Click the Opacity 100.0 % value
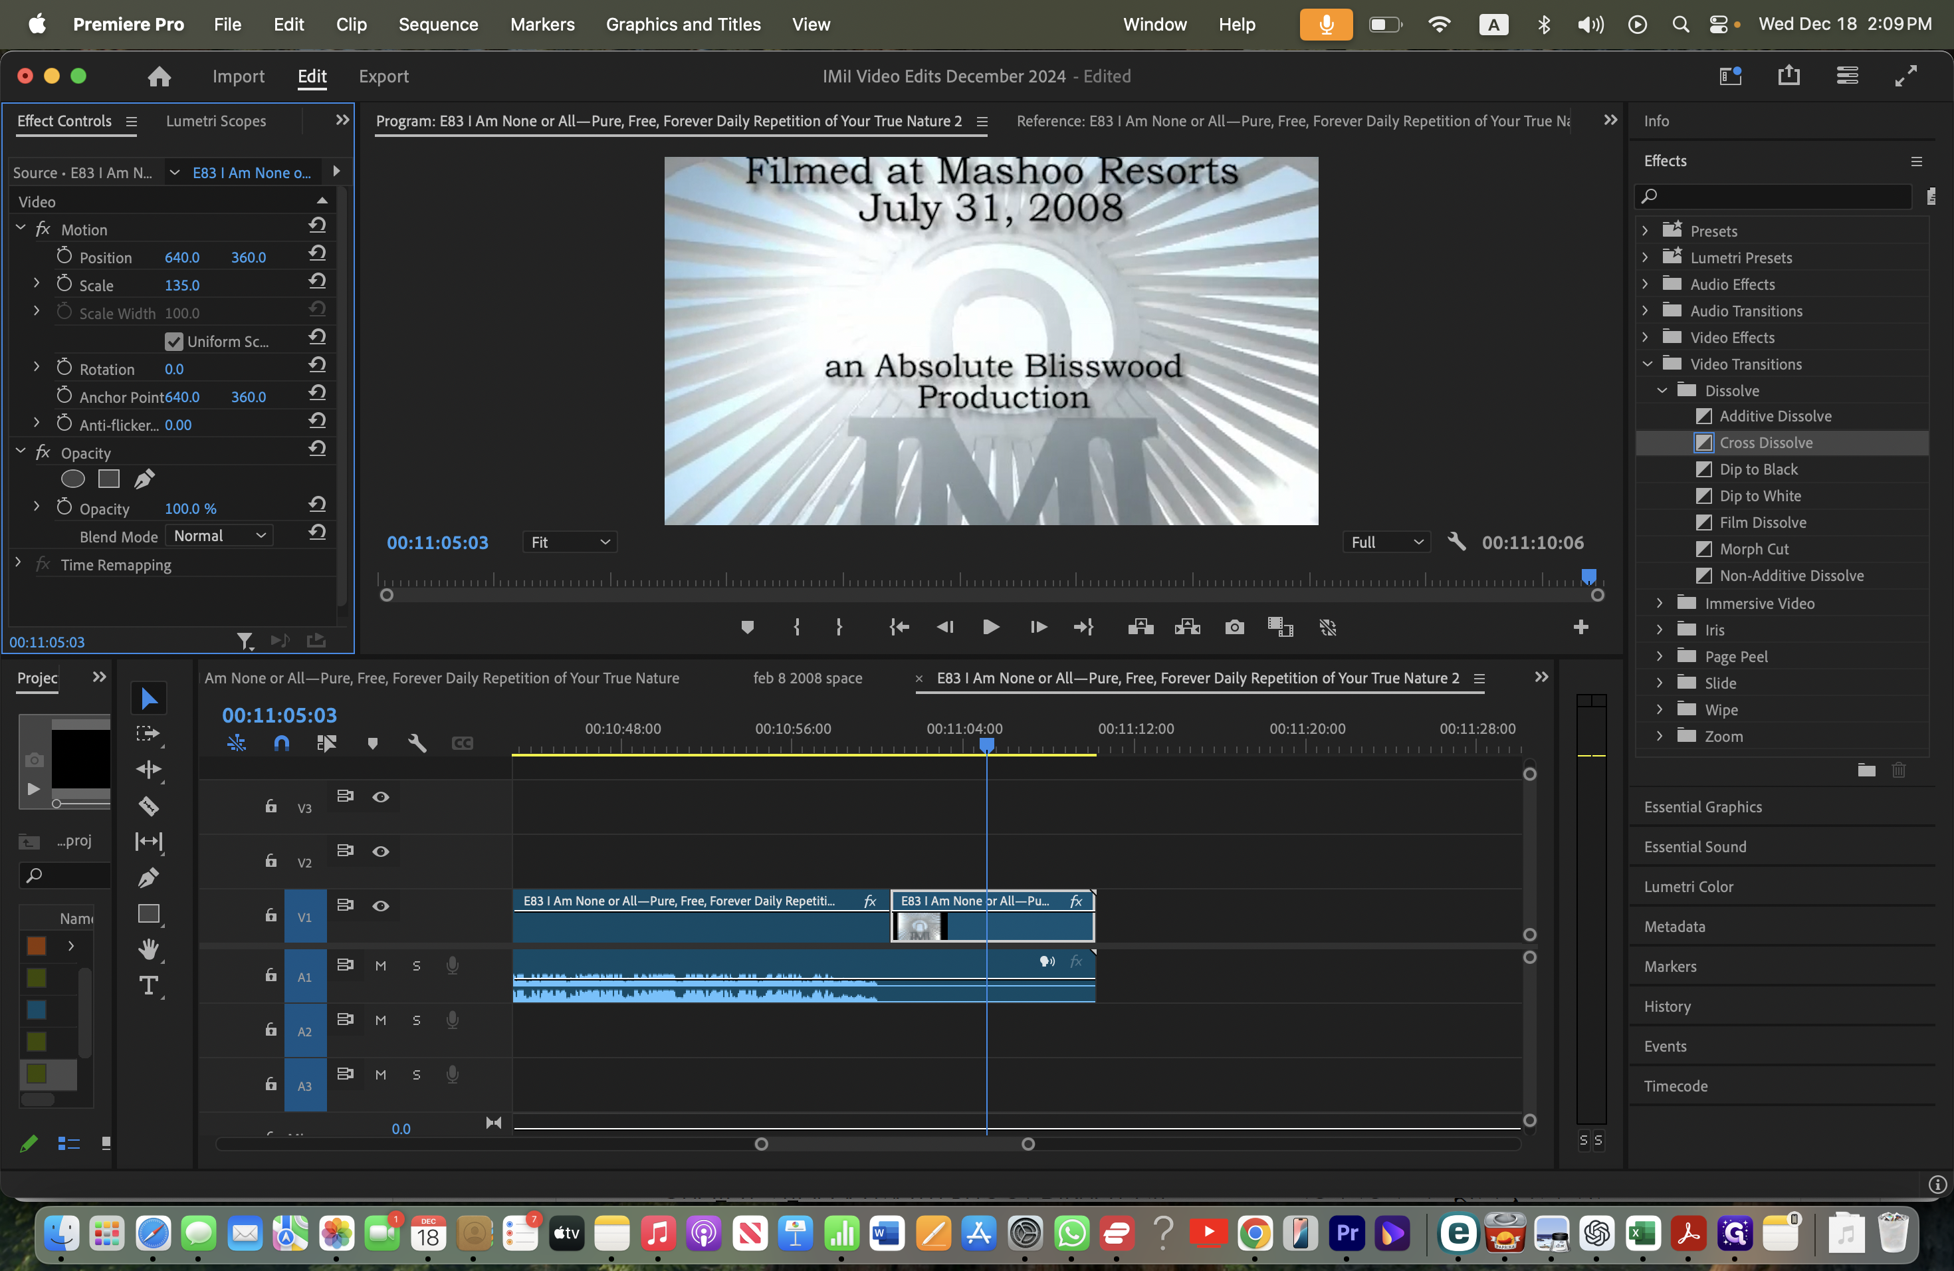1954x1271 pixels. tap(191, 509)
